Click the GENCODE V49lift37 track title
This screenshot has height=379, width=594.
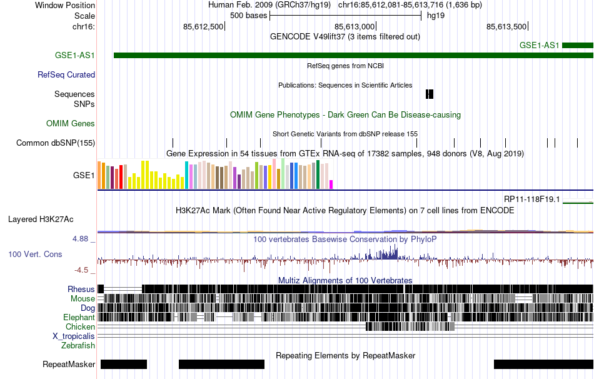[x=345, y=37]
